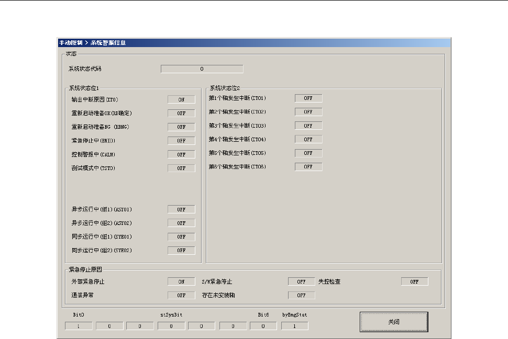Click the byEmgStat value field
Screen dimensions: 508x339
[x=294, y=326]
